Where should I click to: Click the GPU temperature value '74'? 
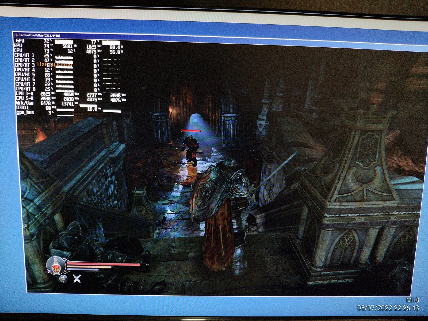[x=46, y=46]
